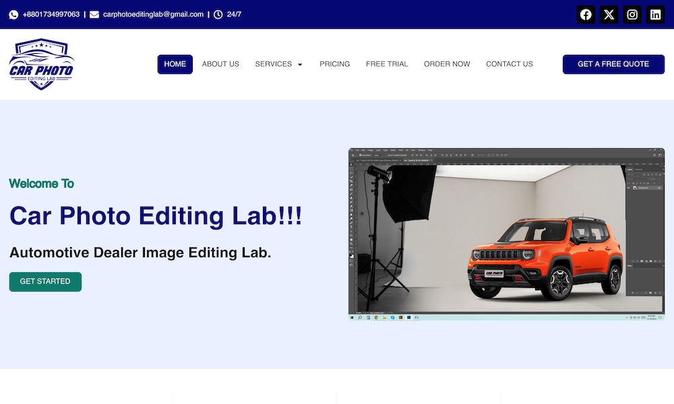This screenshot has height=404, width=674.
Task: Select the Home menu item
Action: click(175, 64)
